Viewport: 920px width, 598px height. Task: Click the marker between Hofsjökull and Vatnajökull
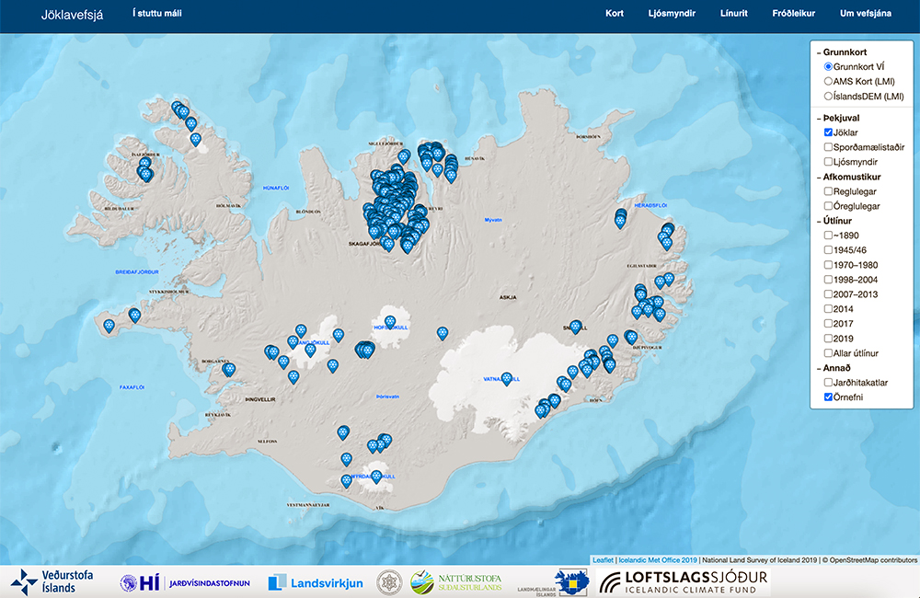click(x=443, y=333)
